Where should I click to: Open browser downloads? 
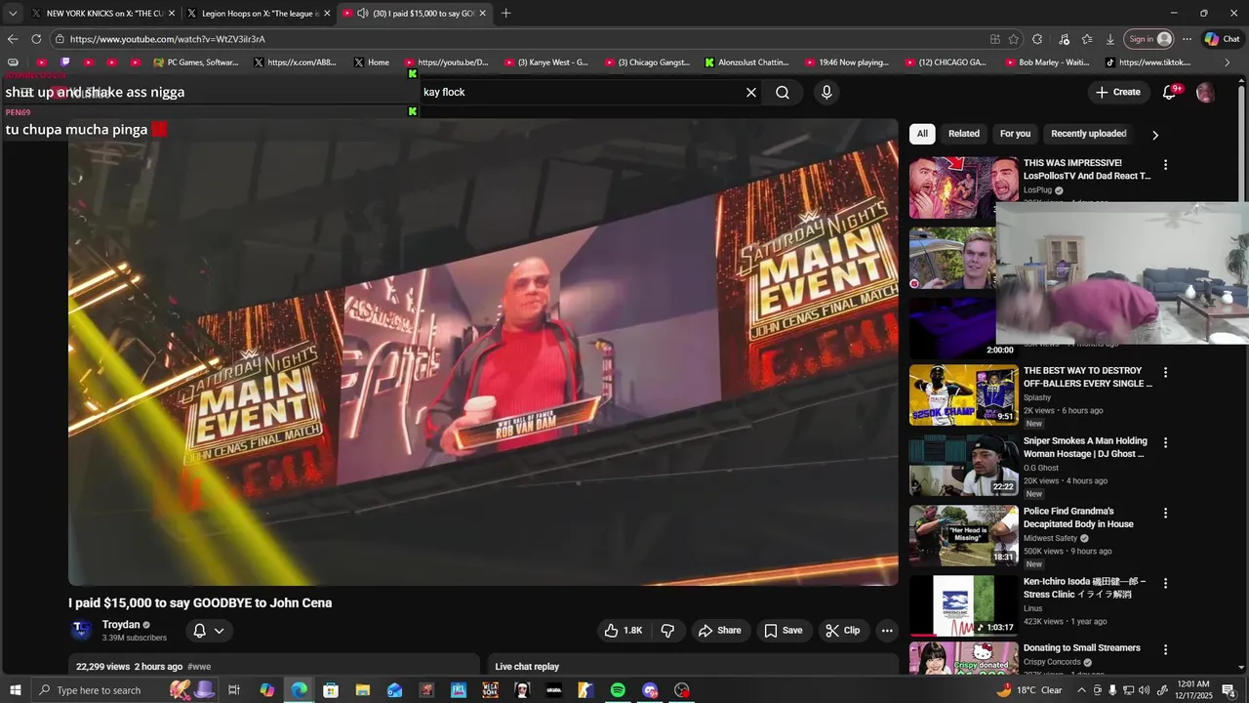[x=1110, y=39]
